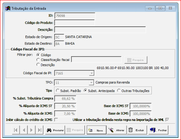Viewport: 181px width, 140px height.
Task: Click the bottom toolbar Pesquisa button
Action: (75, 130)
